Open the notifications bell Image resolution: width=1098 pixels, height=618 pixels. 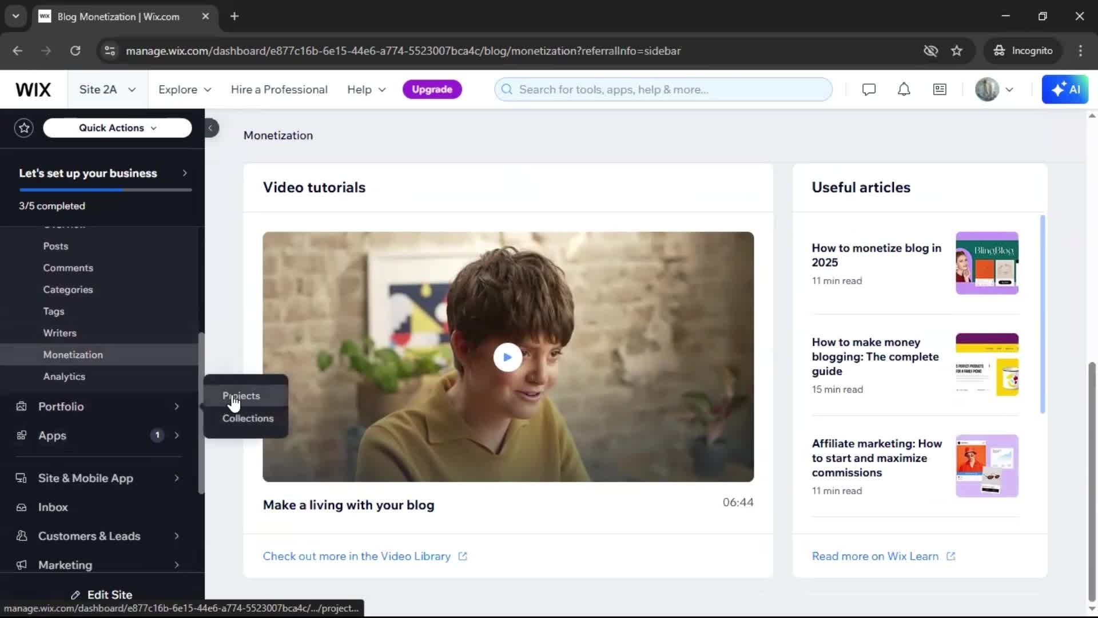904,89
